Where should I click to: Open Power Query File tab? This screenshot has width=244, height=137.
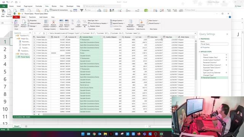(16, 17)
